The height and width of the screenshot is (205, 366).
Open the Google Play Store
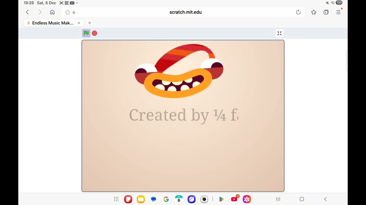[221, 199]
